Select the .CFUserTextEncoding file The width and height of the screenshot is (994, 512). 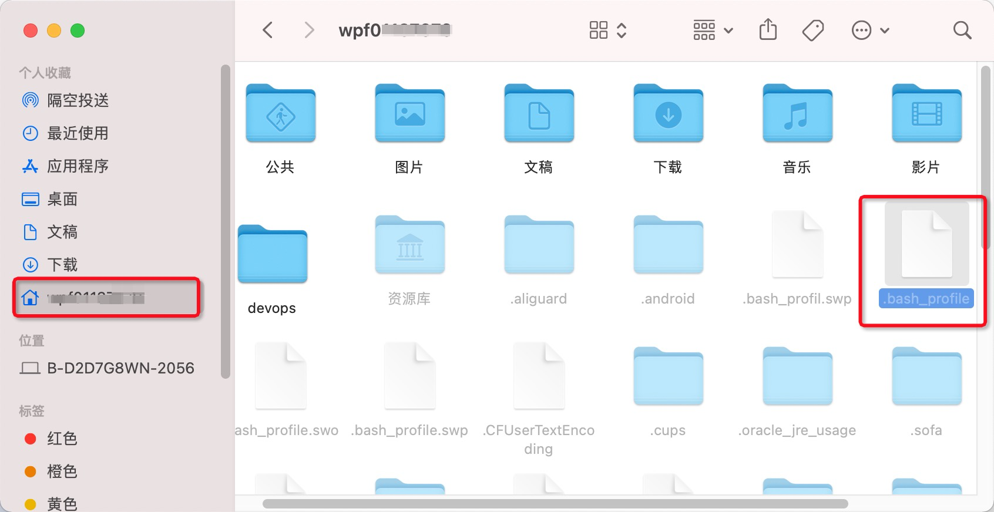[x=539, y=376]
